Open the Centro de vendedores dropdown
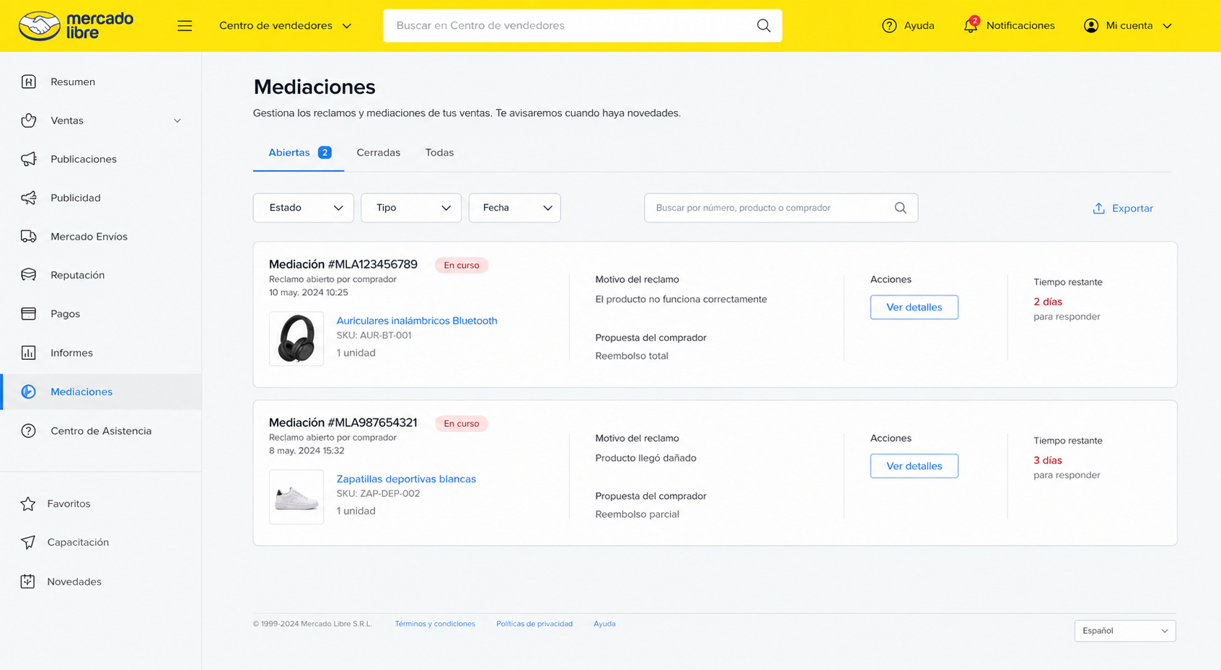This screenshot has width=1221, height=670. click(x=286, y=26)
